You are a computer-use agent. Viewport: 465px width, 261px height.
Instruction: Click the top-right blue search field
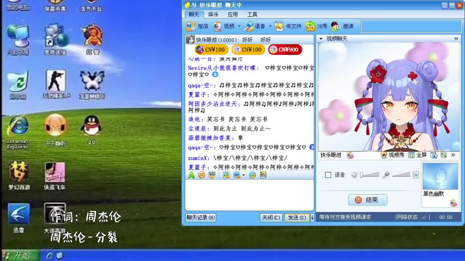[410, 26]
